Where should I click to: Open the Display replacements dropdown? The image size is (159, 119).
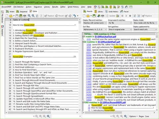tap(145, 29)
